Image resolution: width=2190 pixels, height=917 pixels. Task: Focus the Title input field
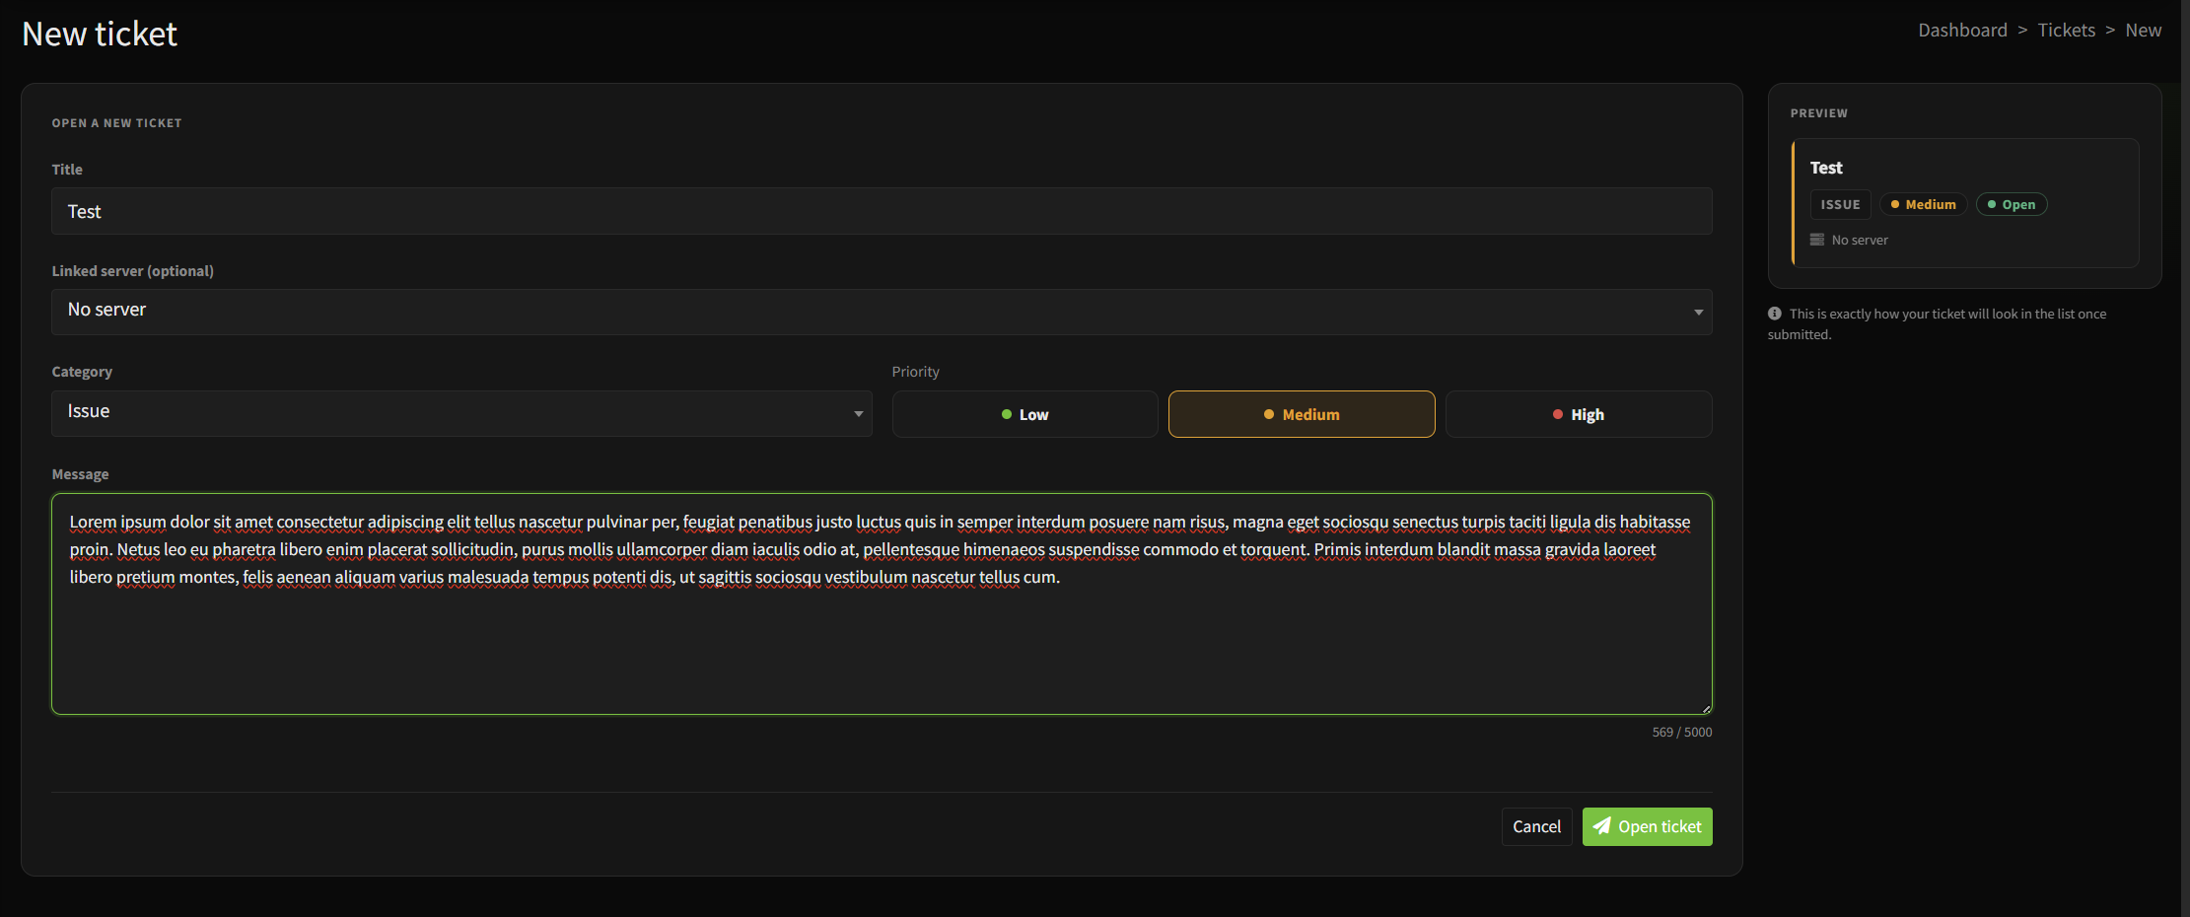click(882, 211)
